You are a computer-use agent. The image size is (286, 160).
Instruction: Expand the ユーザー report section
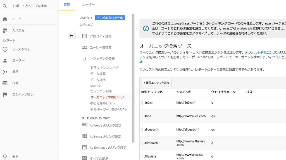pos(18,61)
